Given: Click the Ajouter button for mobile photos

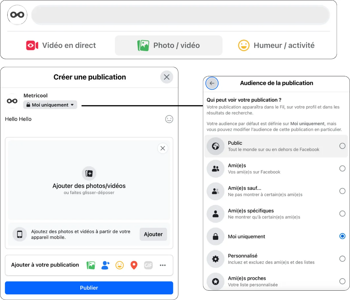Looking at the screenshot, I should pyautogui.click(x=153, y=234).
